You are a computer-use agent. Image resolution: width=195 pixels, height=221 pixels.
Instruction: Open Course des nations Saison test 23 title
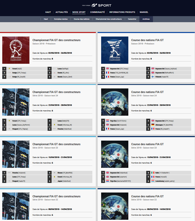[x=147, y=144]
